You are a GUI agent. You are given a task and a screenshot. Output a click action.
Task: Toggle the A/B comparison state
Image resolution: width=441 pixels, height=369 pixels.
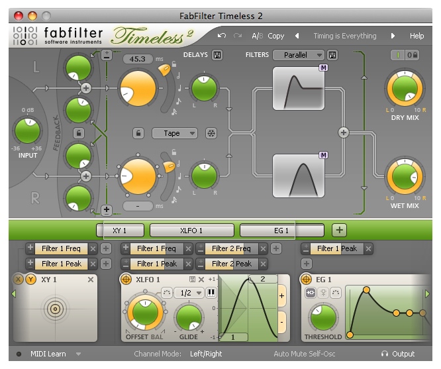tap(258, 36)
